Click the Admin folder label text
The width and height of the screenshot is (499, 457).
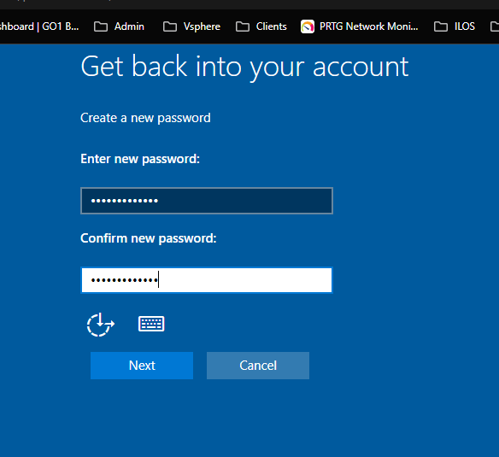(129, 26)
